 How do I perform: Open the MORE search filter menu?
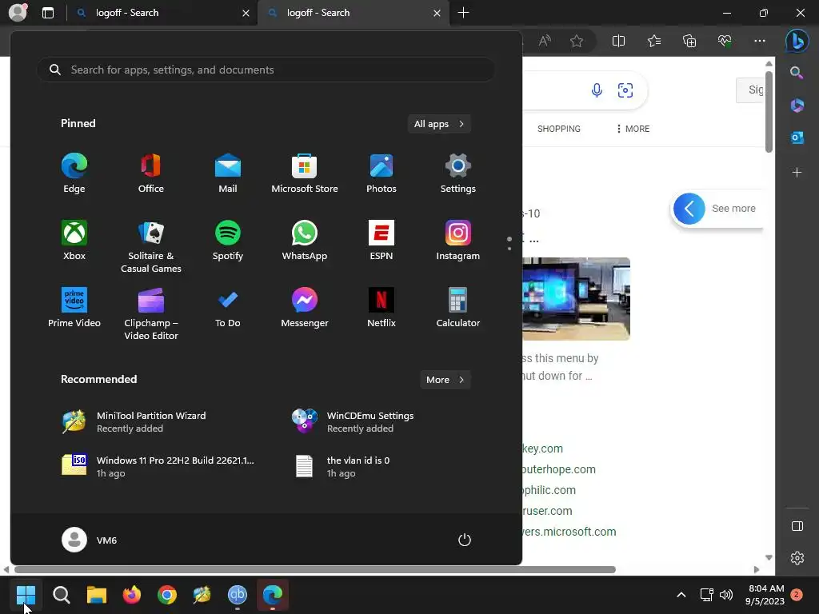(x=633, y=129)
